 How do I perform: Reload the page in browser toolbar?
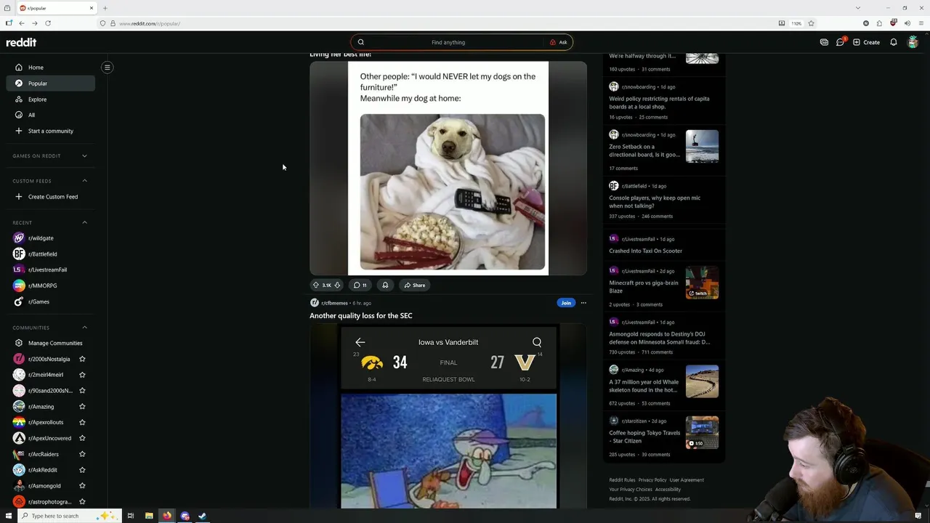(x=48, y=23)
